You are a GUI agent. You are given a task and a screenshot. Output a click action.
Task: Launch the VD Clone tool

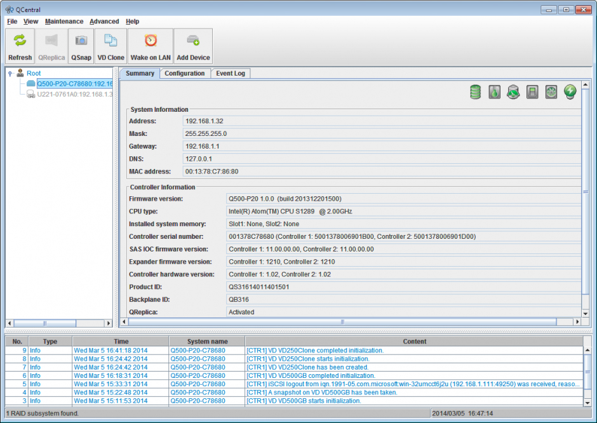(x=111, y=46)
